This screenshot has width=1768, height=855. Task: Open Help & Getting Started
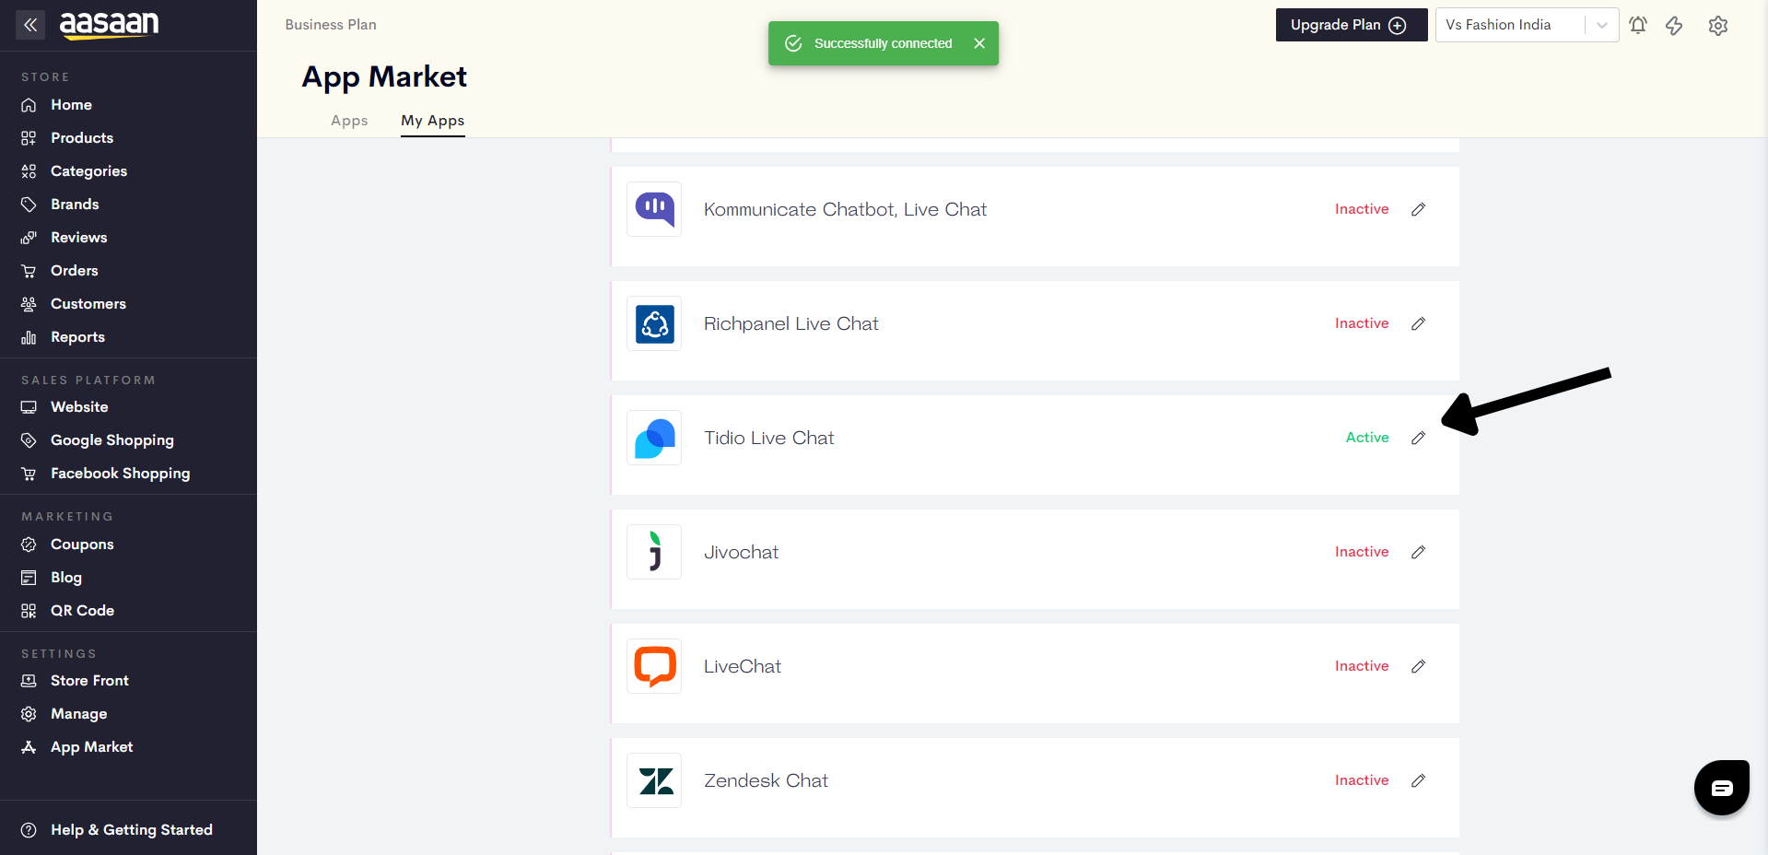click(x=132, y=830)
